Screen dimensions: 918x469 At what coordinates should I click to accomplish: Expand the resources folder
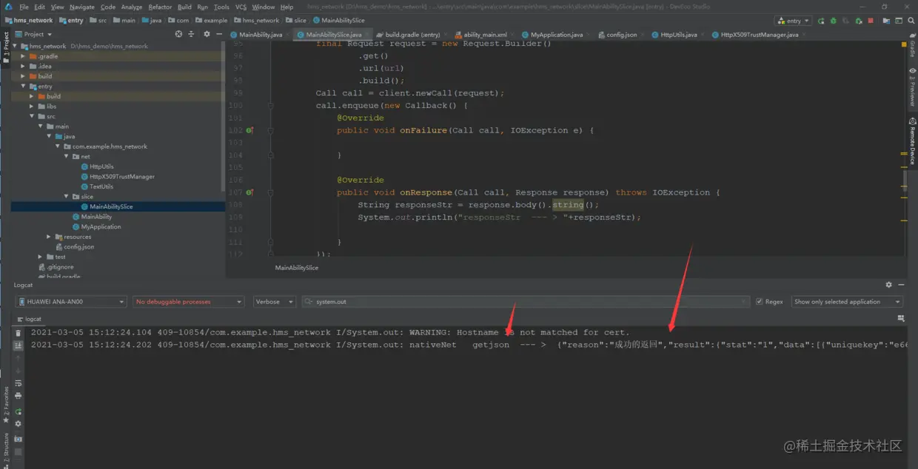click(x=49, y=237)
